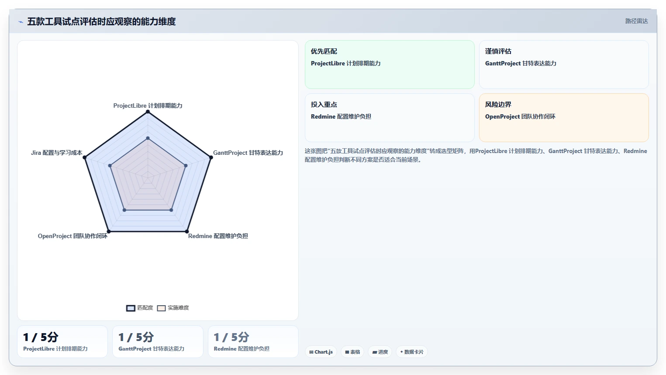Open the 风险边界 card
This screenshot has height=375, width=666.
[x=564, y=118]
